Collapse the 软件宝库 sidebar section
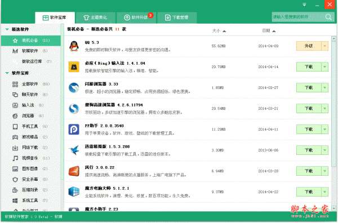The width and height of the screenshot is (338, 223). click(x=7, y=73)
